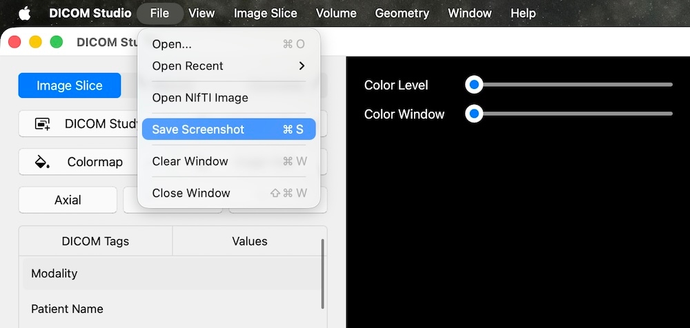Click the green zoom window button
Viewport: 690px width, 328px height.
click(x=57, y=42)
